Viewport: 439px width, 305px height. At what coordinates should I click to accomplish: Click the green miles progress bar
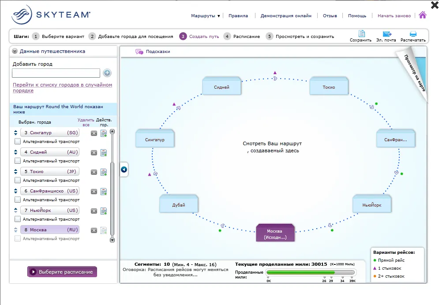point(310,272)
